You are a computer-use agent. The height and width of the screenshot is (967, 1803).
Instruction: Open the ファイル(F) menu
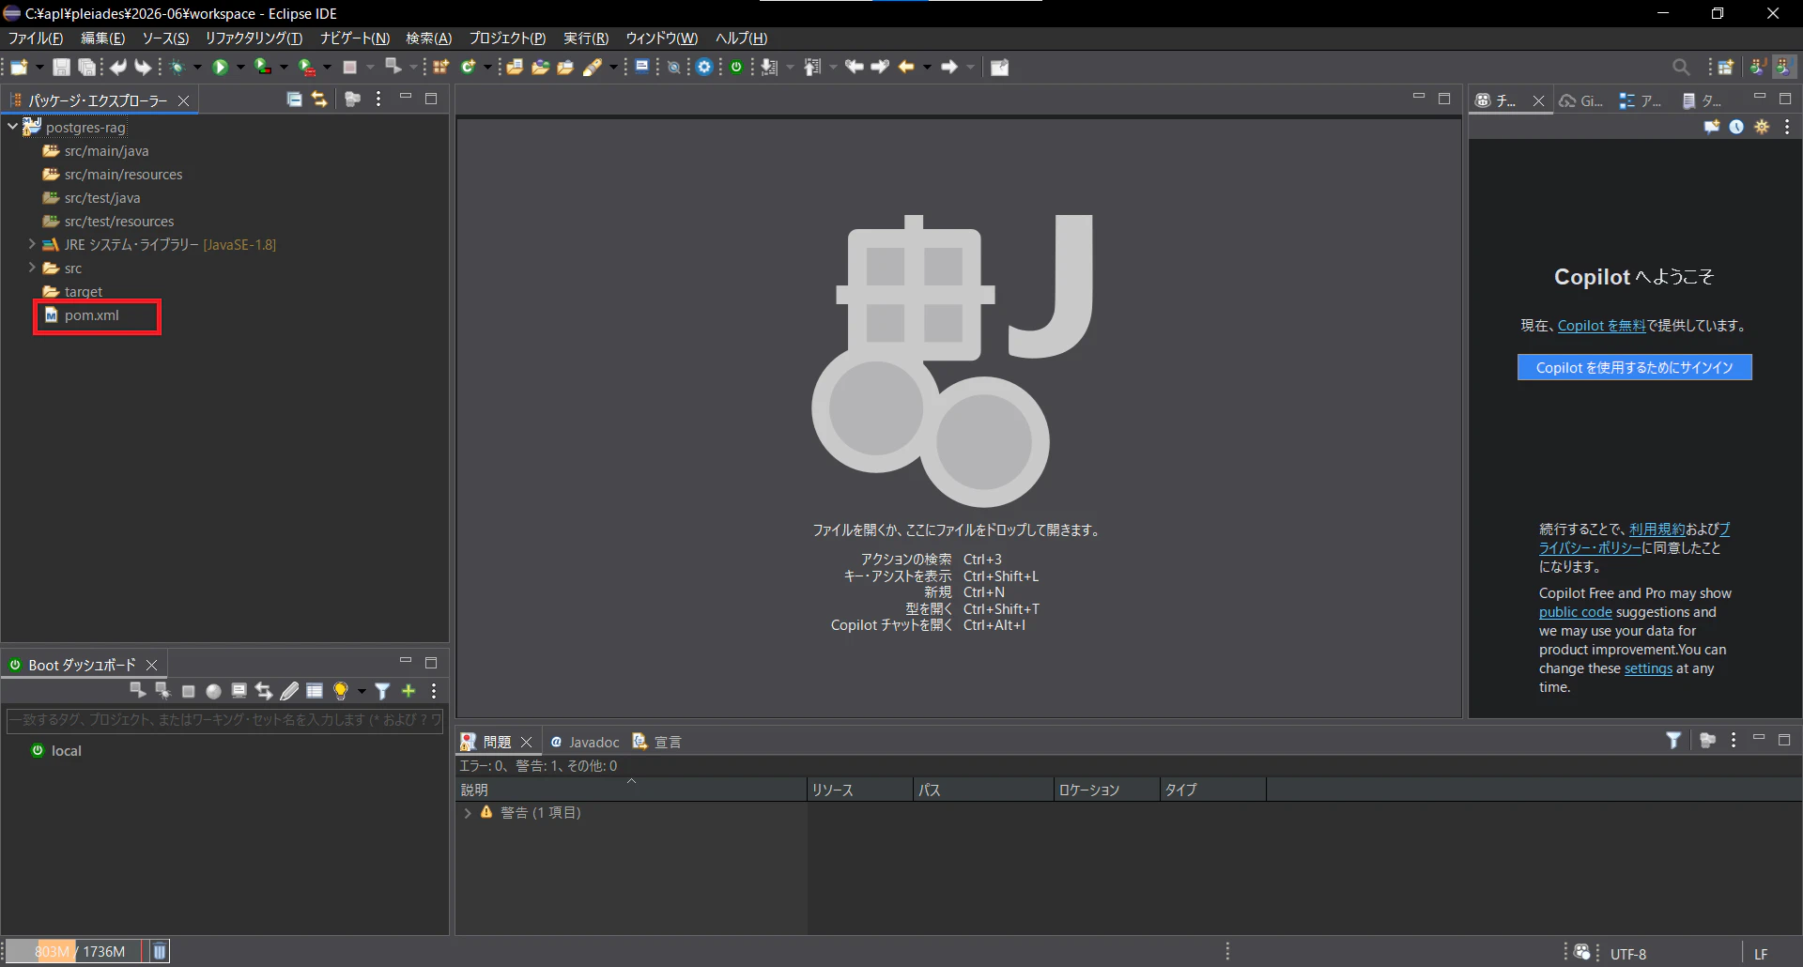click(x=36, y=38)
